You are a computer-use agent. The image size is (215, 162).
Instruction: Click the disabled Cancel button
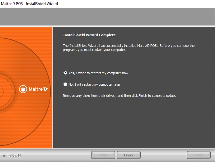[198, 155]
